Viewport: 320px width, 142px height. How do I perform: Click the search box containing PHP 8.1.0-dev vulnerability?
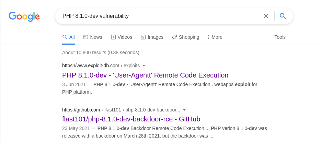[159, 16]
